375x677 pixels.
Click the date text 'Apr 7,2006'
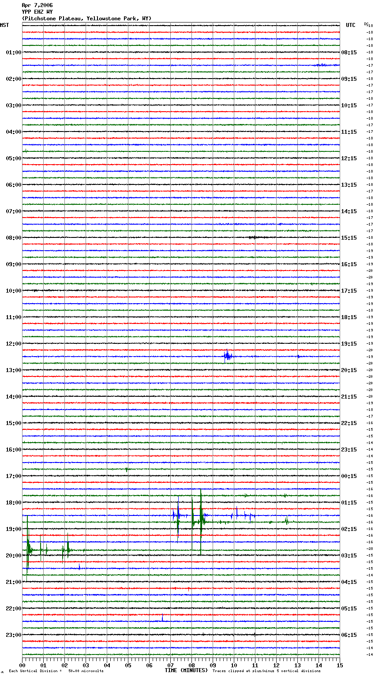tap(37, 5)
